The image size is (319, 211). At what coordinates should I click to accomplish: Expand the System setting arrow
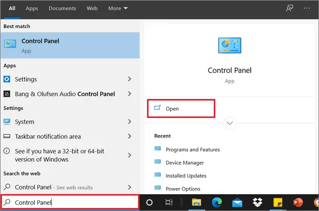(130, 121)
